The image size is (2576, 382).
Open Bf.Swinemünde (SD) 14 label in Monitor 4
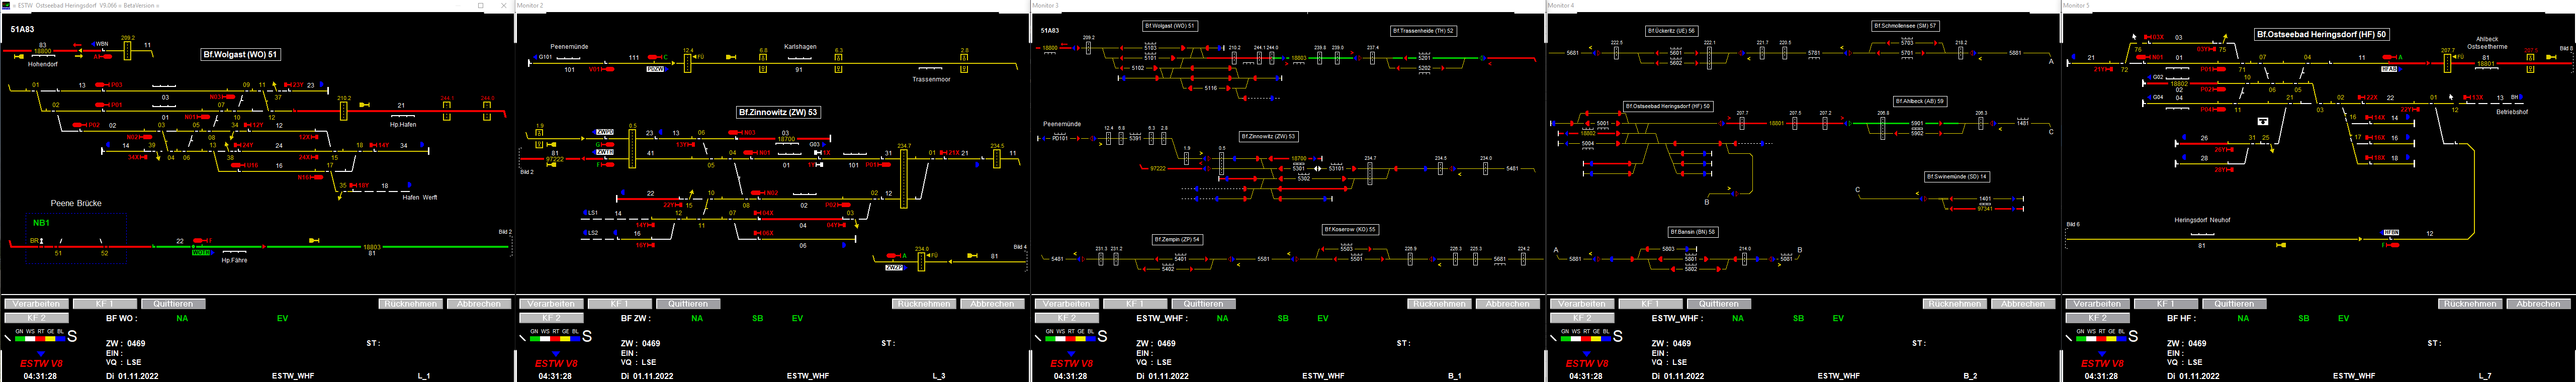click(x=1957, y=177)
